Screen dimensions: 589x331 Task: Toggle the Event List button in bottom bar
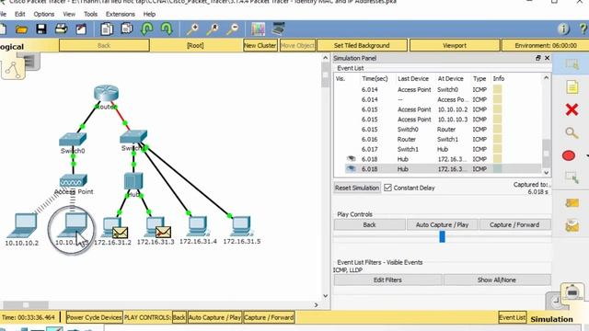click(513, 317)
